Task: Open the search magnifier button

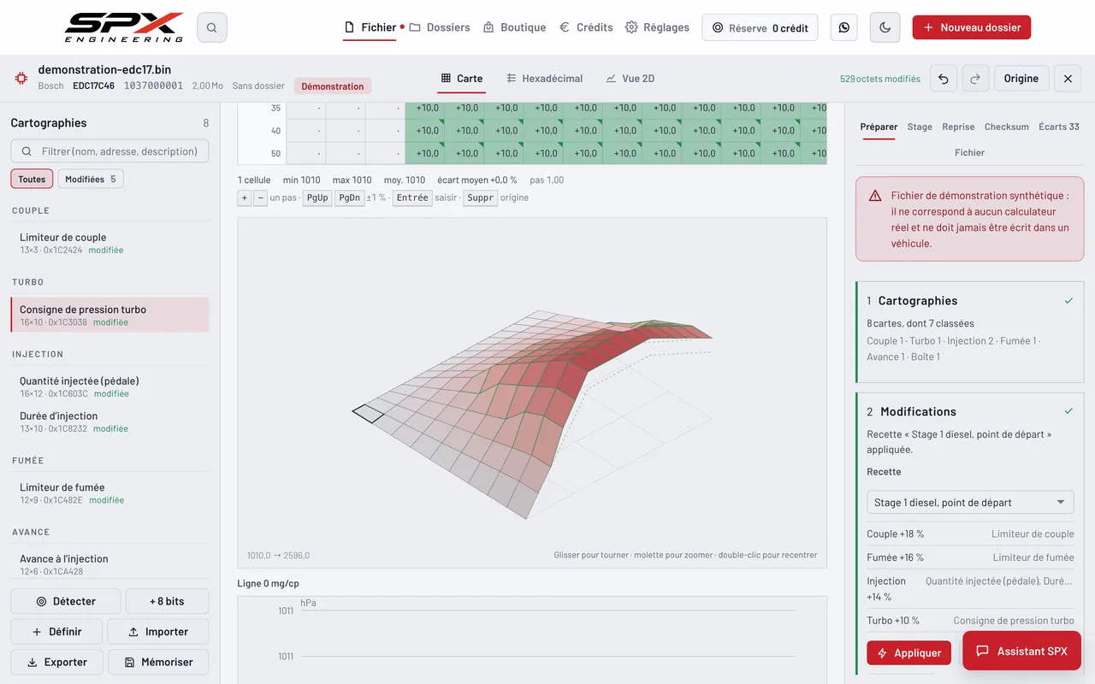Action: pyautogui.click(x=211, y=27)
